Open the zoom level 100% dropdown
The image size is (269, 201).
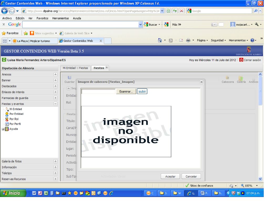[257, 186]
